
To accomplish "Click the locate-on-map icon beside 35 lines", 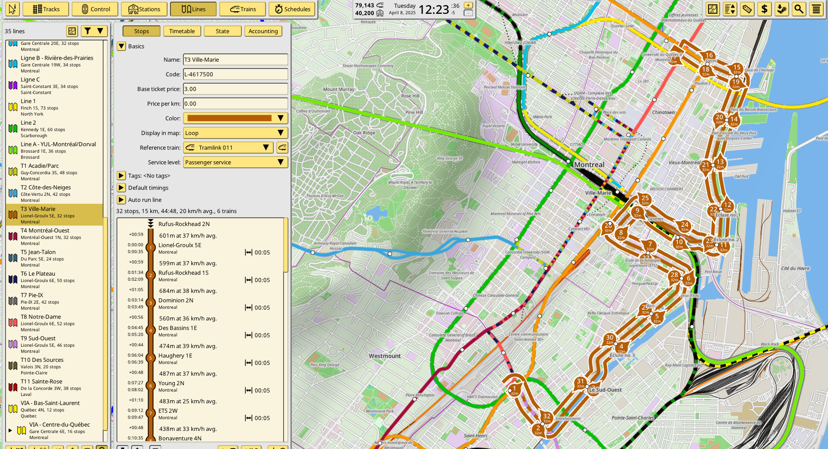I will pos(72,31).
